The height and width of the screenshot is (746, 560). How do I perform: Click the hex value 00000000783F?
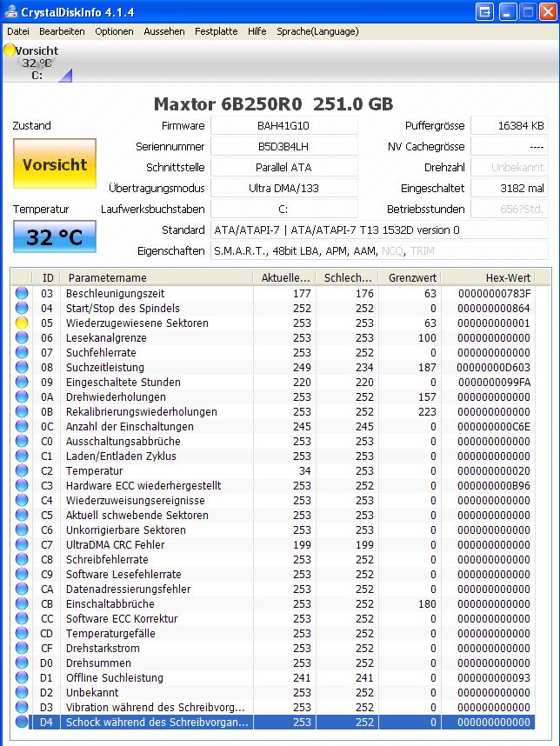494,294
